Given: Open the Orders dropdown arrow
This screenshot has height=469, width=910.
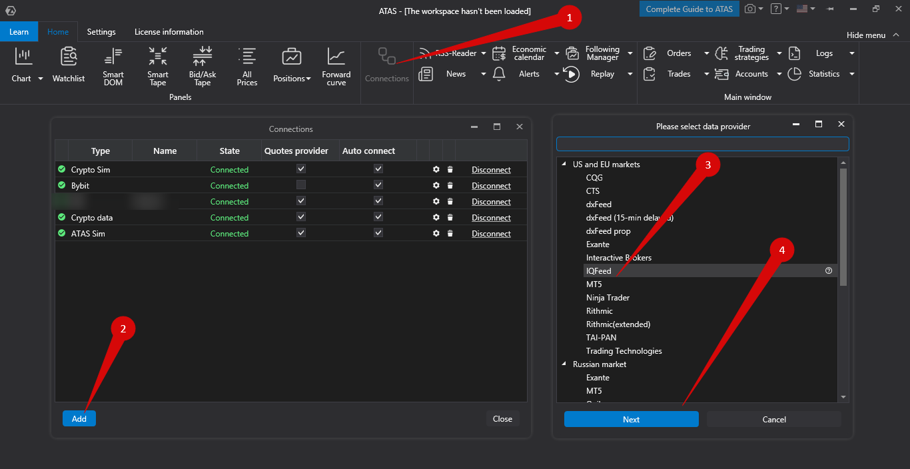Looking at the screenshot, I should pyautogui.click(x=707, y=53).
